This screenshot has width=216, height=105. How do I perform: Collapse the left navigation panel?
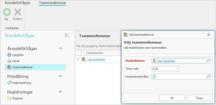pos(67,36)
